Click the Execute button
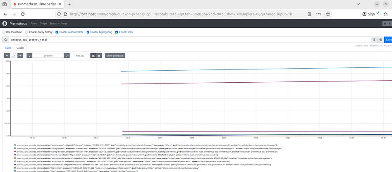Viewport: 392px width, 172px height. 388,40
